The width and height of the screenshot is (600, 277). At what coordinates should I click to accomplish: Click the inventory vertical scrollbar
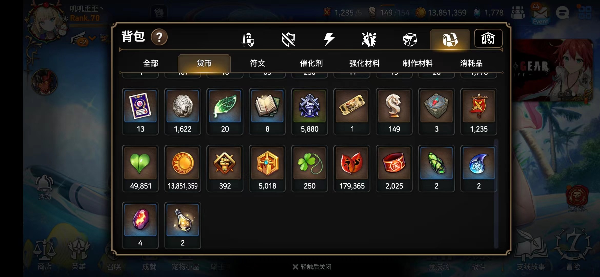click(x=496, y=194)
